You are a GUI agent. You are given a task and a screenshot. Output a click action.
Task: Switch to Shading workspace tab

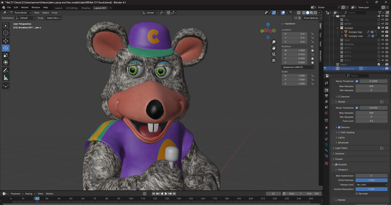click(x=86, y=8)
